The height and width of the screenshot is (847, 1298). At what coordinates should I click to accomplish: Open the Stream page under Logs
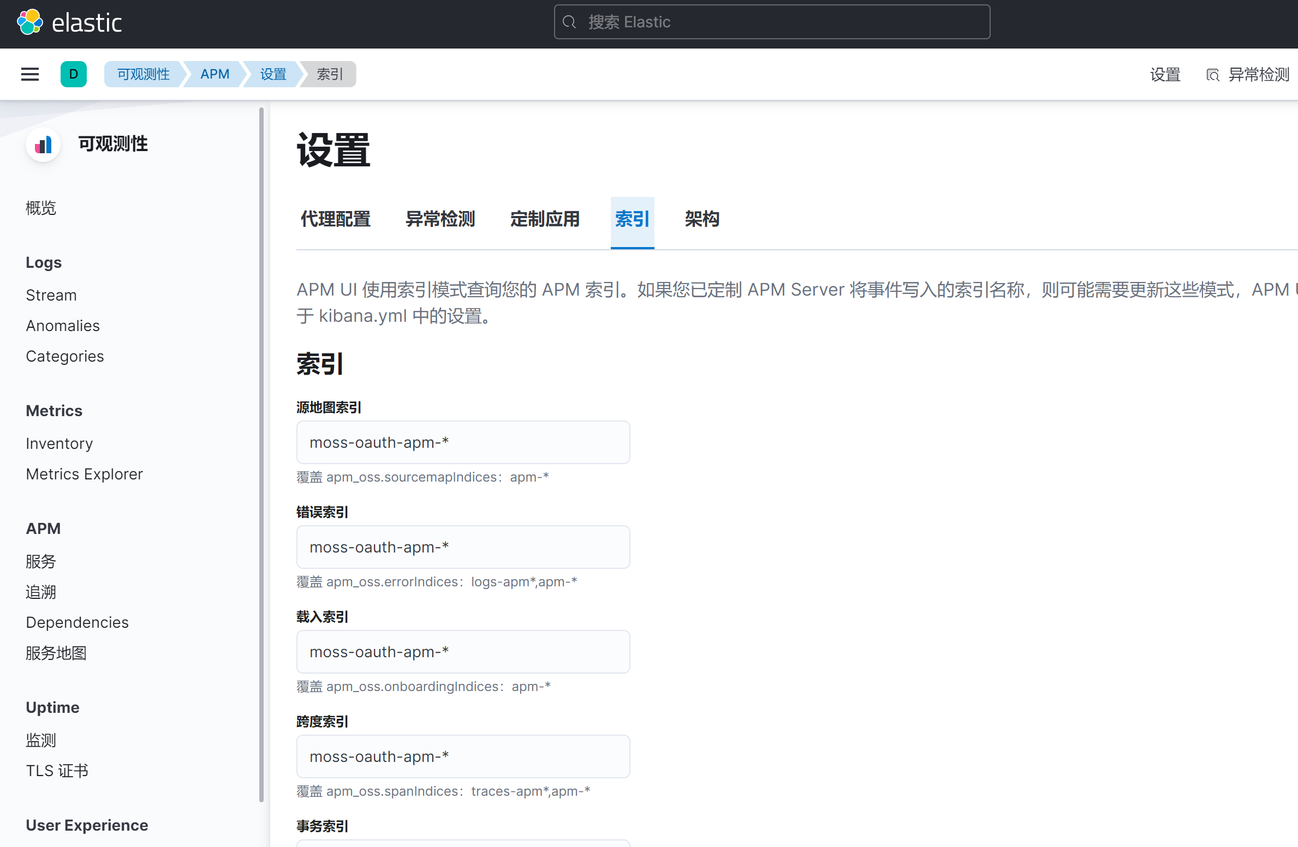pyautogui.click(x=51, y=295)
